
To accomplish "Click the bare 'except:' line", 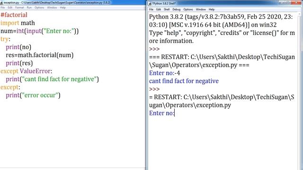I will (10, 87).
